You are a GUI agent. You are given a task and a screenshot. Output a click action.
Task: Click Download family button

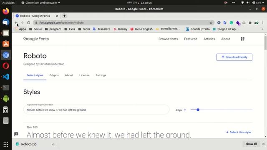tap(234, 57)
